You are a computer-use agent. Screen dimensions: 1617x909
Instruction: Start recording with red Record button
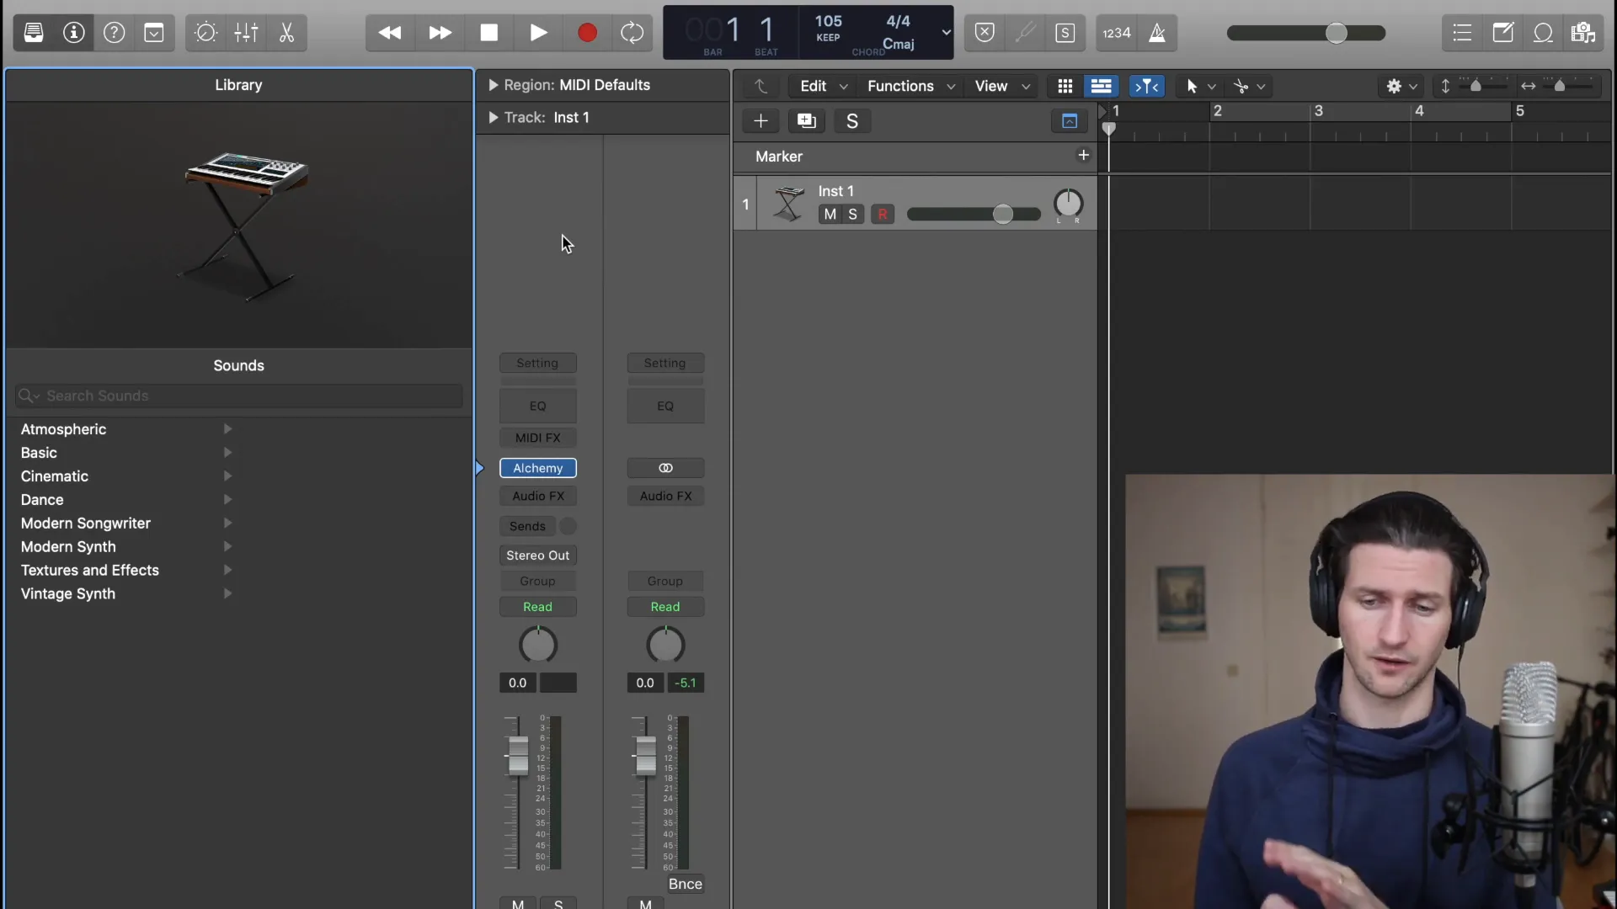[587, 33]
